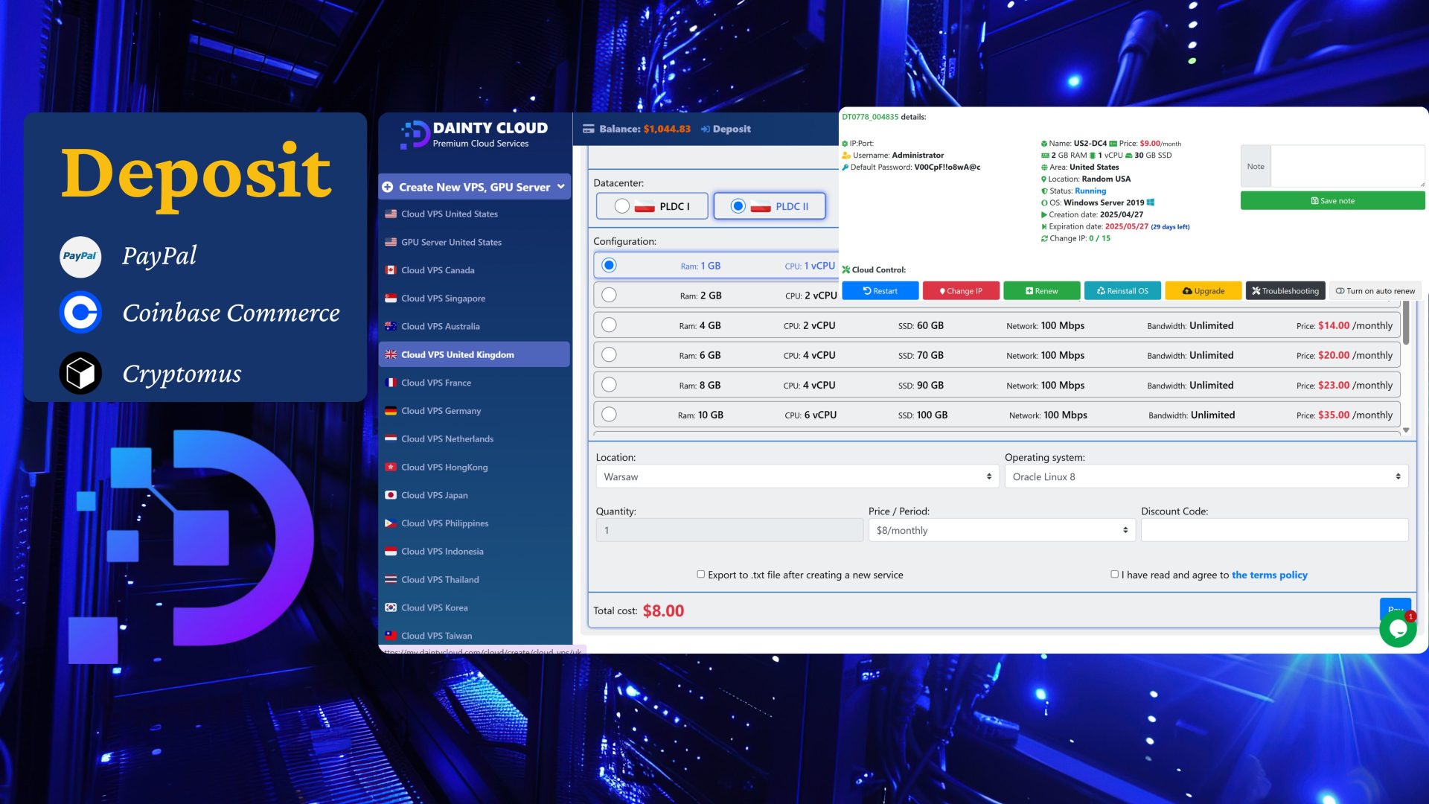Click the Troubleshooting button
1429x804 pixels.
(x=1285, y=291)
